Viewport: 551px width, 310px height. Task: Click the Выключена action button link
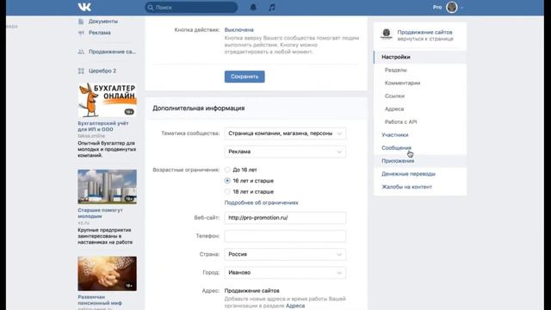(239, 30)
